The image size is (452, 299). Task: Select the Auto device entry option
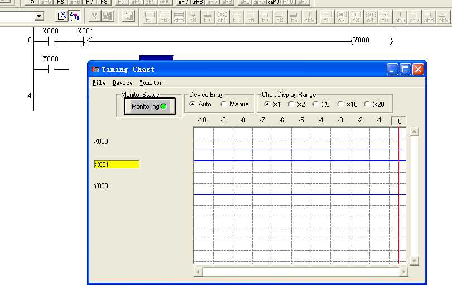click(193, 104)
